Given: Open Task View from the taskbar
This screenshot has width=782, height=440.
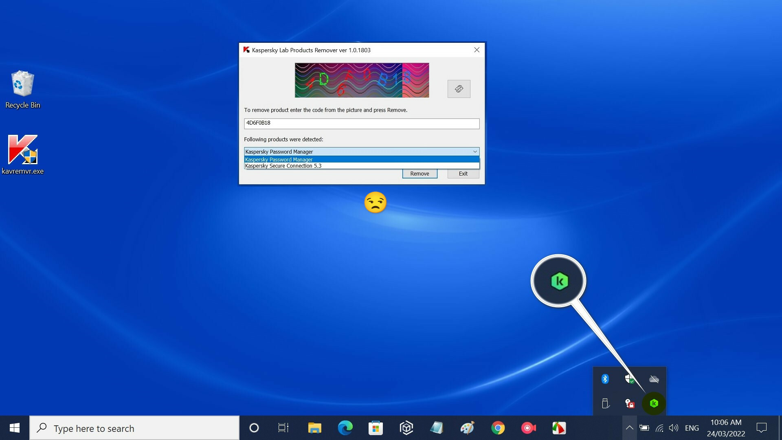Looking at the screenshot, I should [x=283, y=428].
